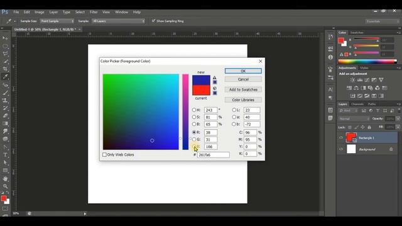The width and height of the screenshot is (402, 226).
Task: Open the Essentials workspace dropdown
Action: (x=382, y=21)
